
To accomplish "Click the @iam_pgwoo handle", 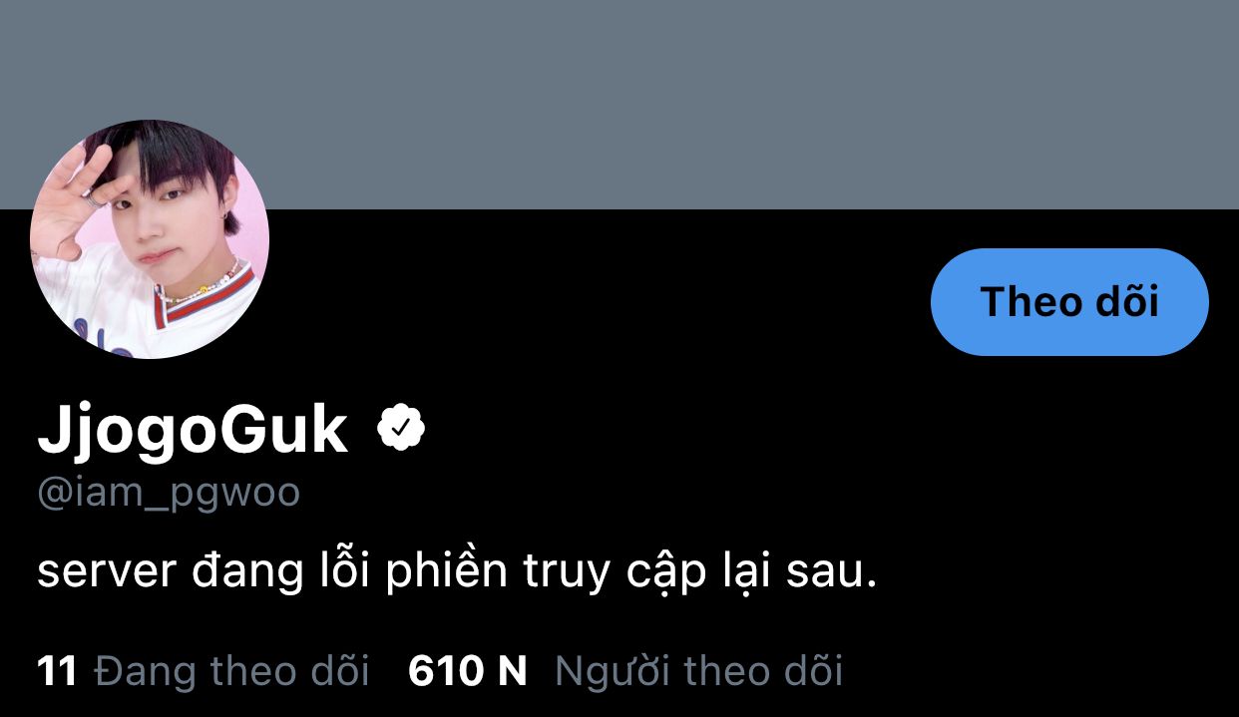I will tap(169, 495).
